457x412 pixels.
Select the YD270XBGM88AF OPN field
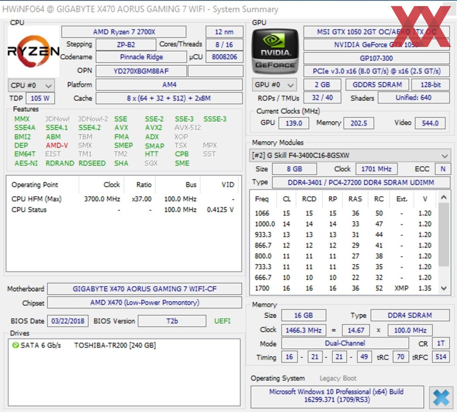coord(141,71)
